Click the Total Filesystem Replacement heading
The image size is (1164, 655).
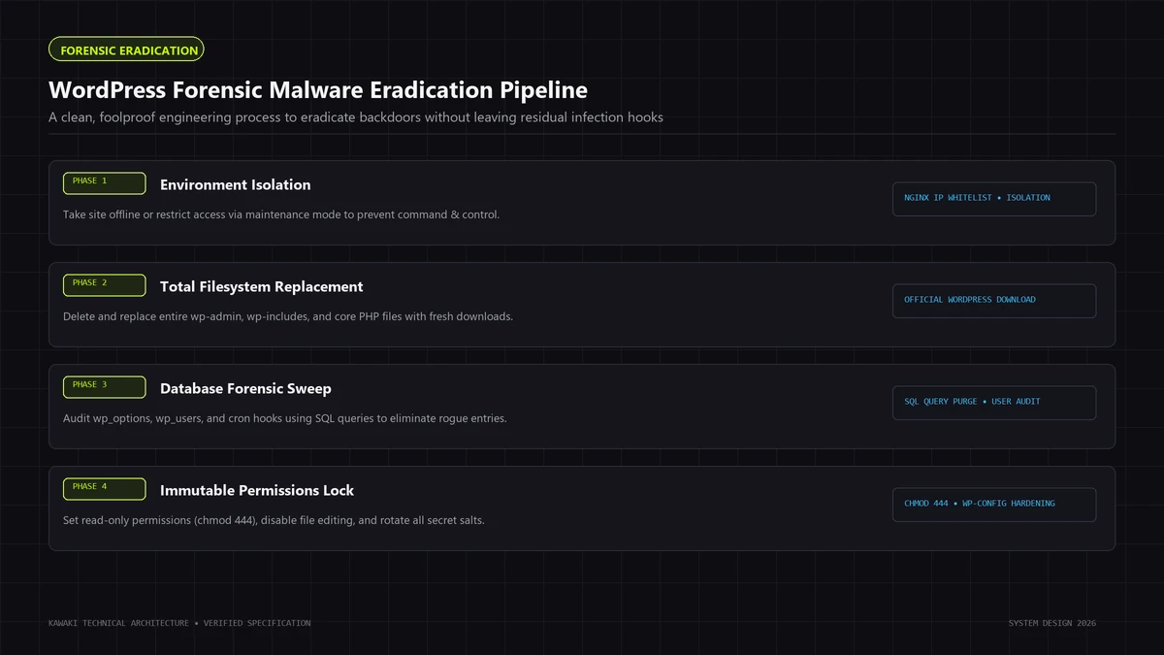pyautogui.click(x=262, y=286)
